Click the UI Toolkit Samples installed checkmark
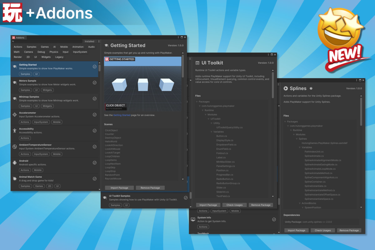Image resolution: width=375 pixels, height=250 pixels. (x=186, y=197)
